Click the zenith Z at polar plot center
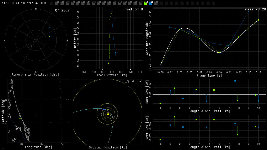Viewport: 267px width, 150px height. click(x=36, y=41)
